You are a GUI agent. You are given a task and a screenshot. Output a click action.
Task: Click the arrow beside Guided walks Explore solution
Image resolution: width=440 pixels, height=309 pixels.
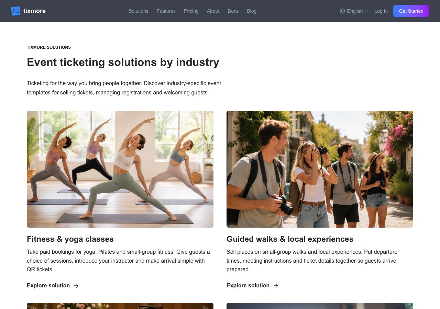click(276, 286)
